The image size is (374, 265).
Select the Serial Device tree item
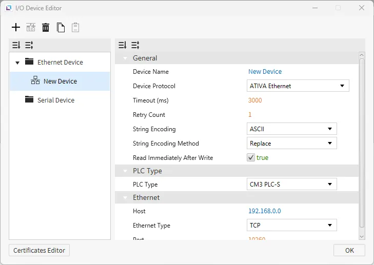coord(55,100)
